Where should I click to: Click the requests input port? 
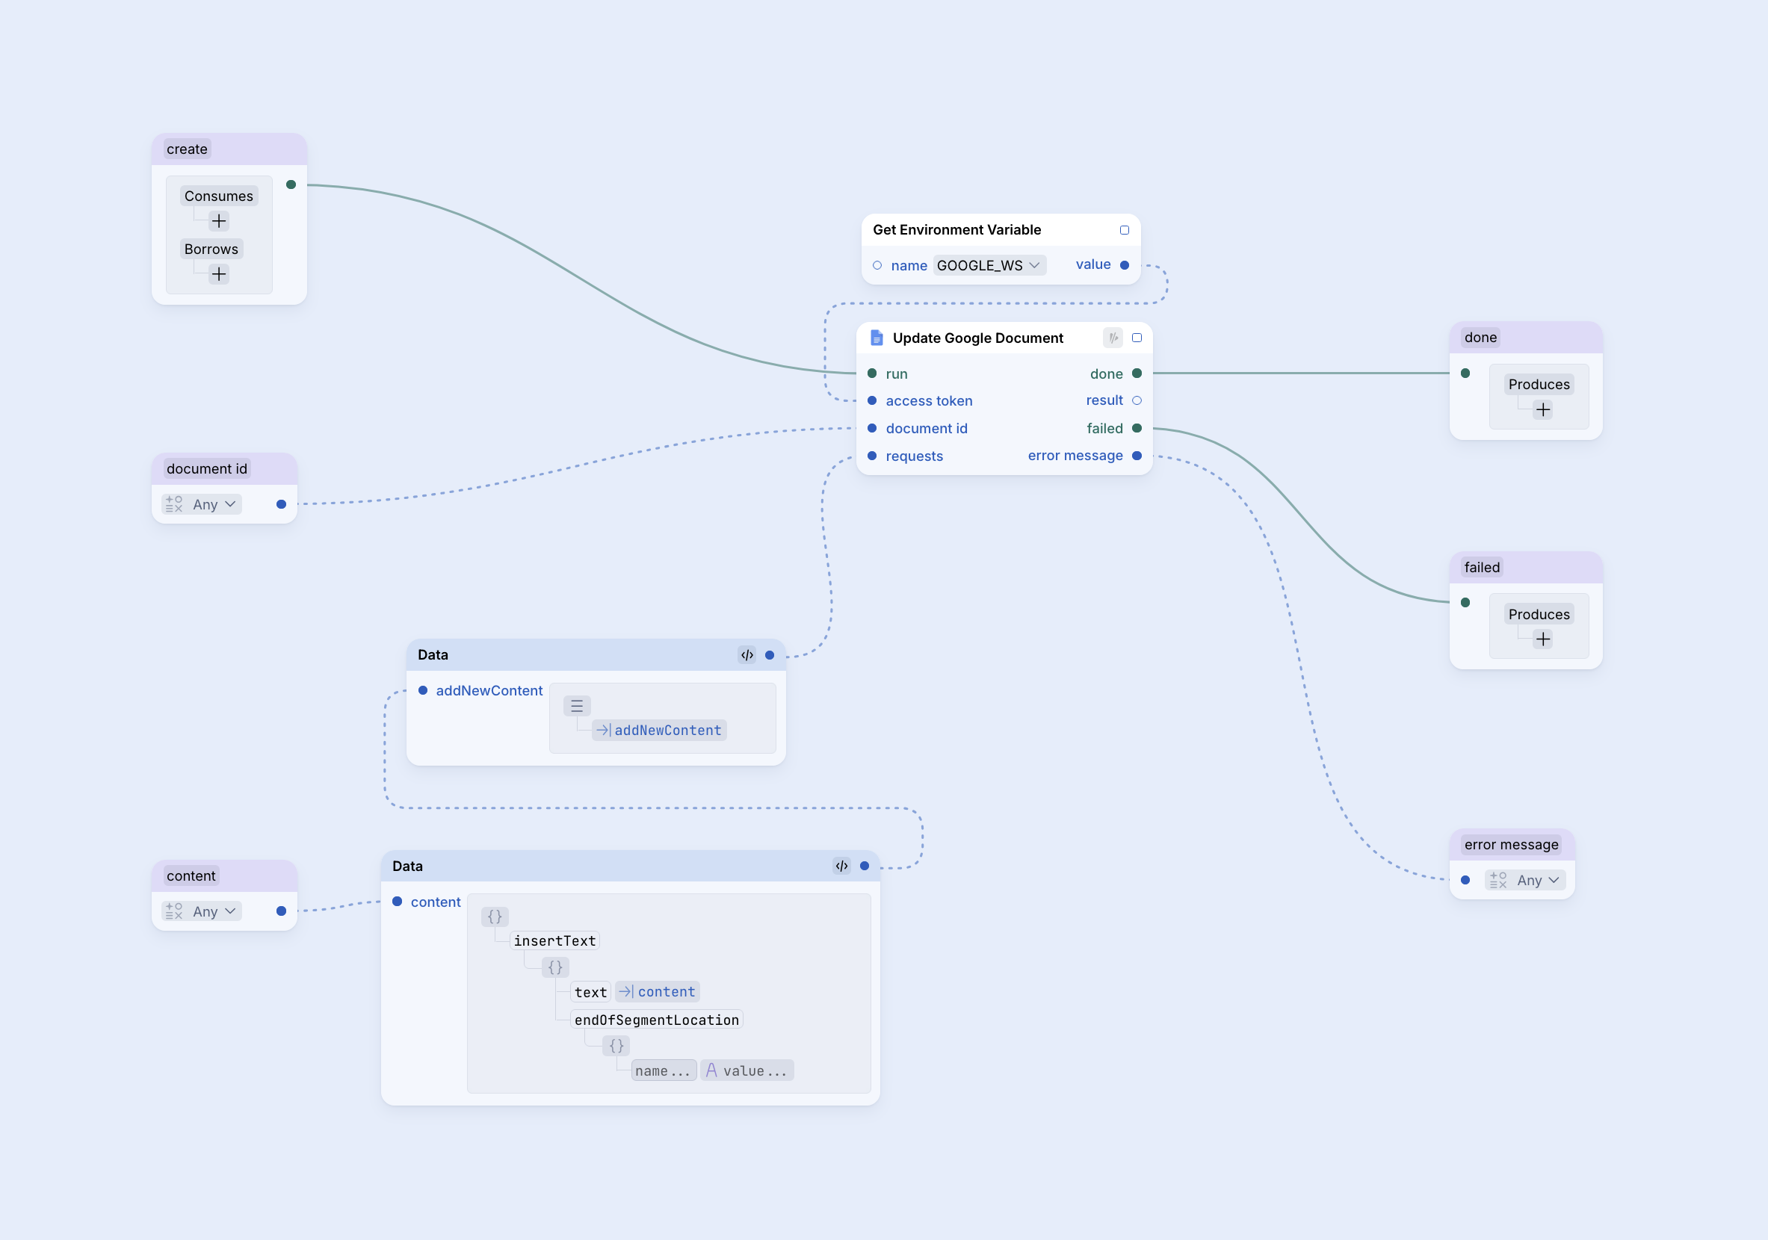click(x=872, y=456)
